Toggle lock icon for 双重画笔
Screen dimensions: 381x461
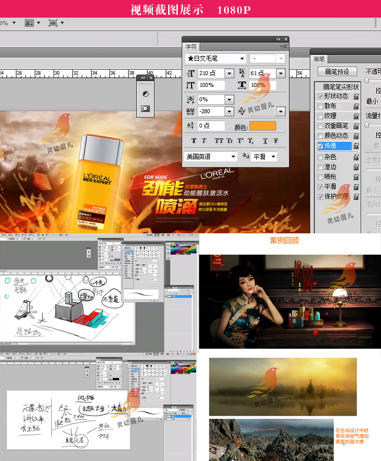(x=356, y=126)
